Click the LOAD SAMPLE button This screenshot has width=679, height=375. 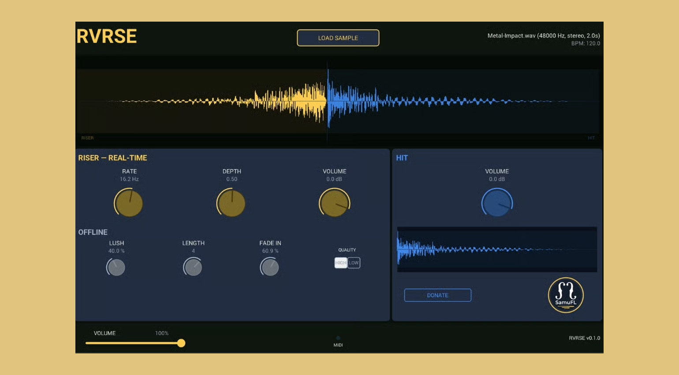click(338, 38)
